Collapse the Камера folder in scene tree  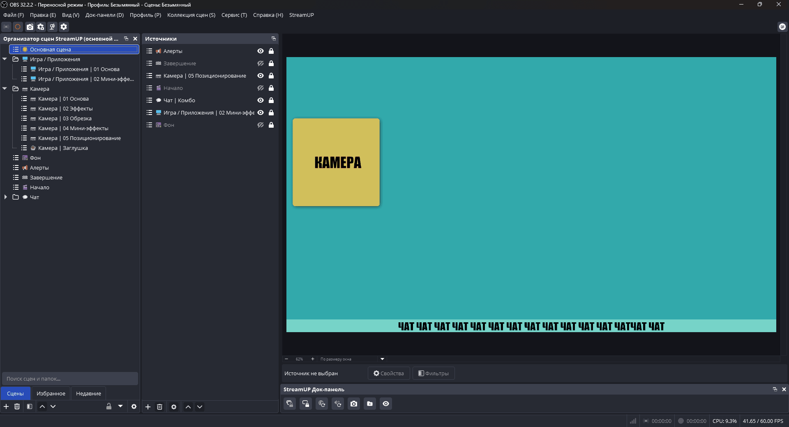coord(5,89)
